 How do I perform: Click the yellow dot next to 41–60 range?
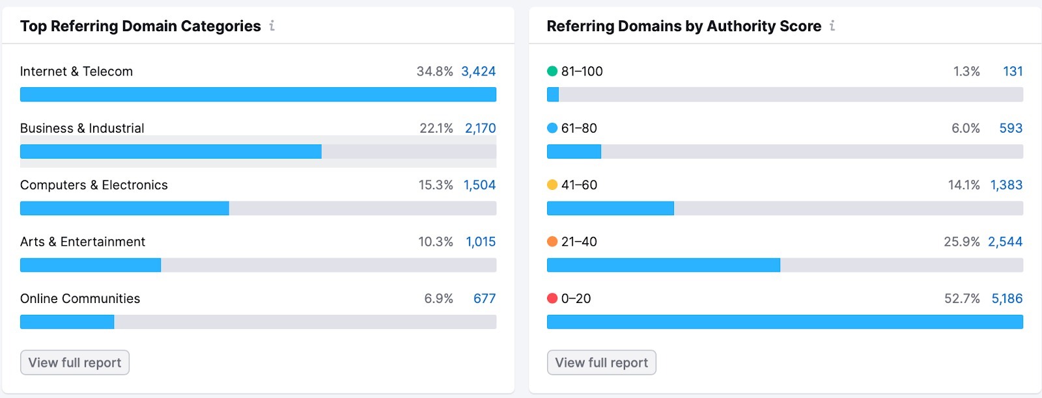click(x=553, y=185)
